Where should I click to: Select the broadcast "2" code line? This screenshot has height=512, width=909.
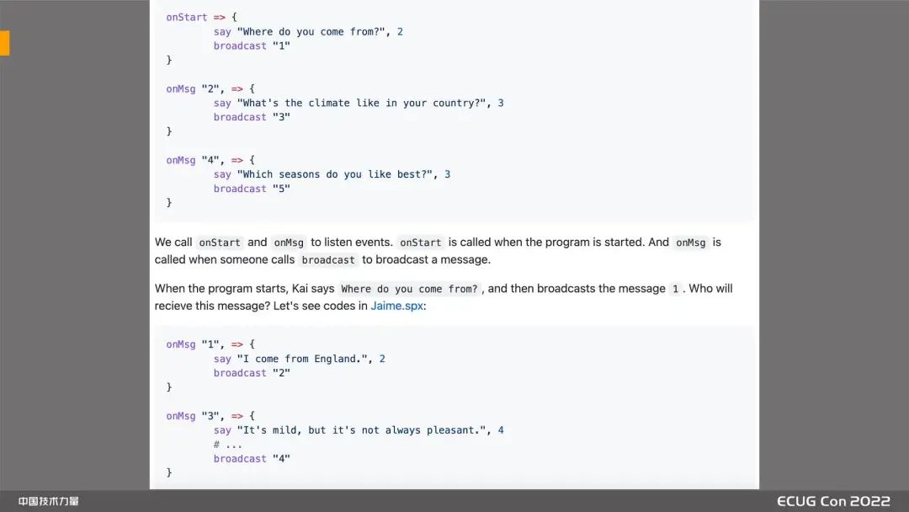(x=252, y=373)
